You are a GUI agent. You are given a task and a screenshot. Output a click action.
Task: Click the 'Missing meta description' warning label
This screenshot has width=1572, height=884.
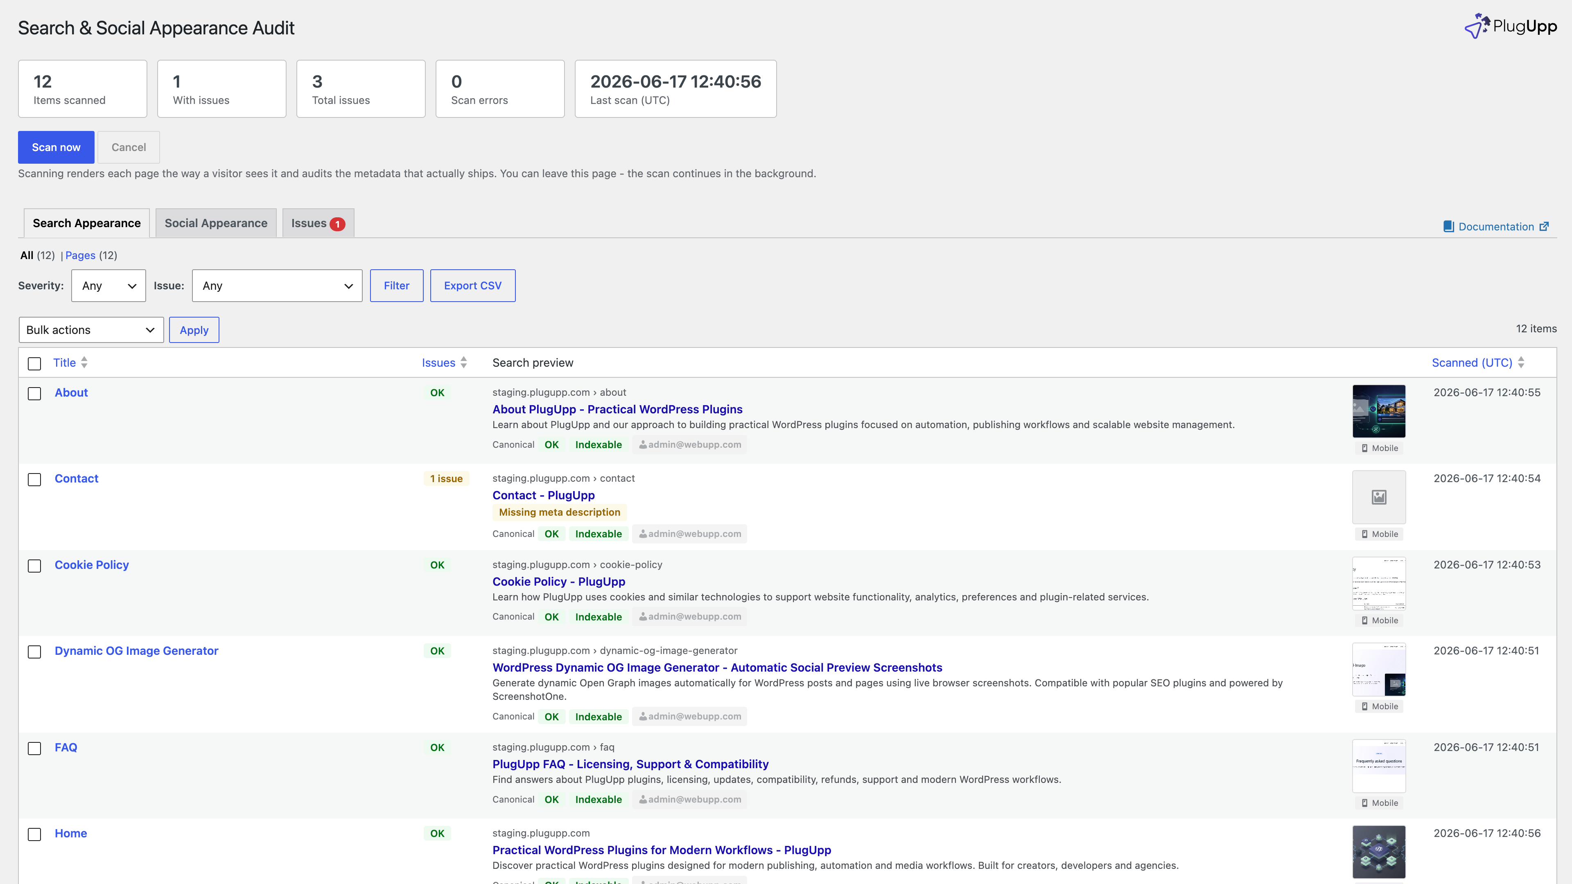(x=560, y=512)
